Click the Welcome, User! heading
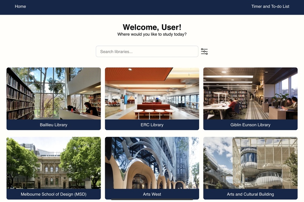Viewport: 304px width, 202px height. point(152,27)
